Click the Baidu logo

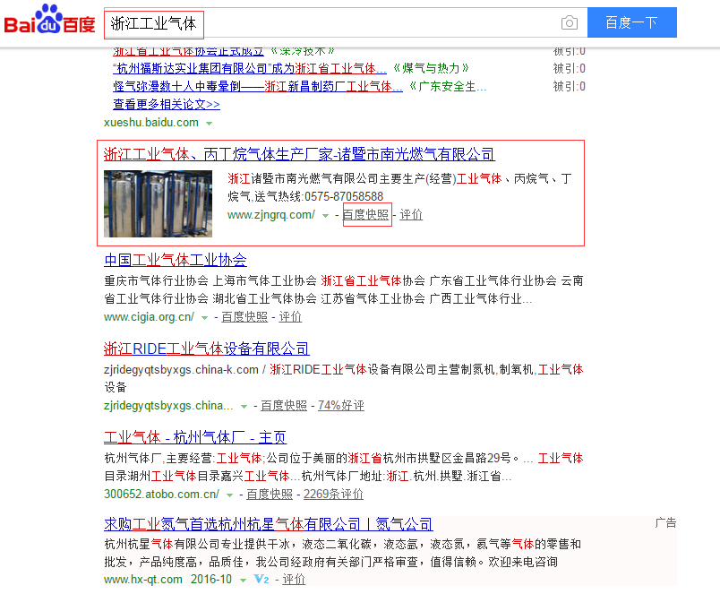49,22
